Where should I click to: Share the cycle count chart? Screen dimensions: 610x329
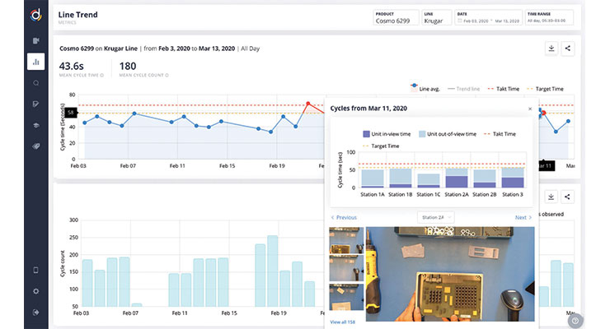click(x=568, y=197)
